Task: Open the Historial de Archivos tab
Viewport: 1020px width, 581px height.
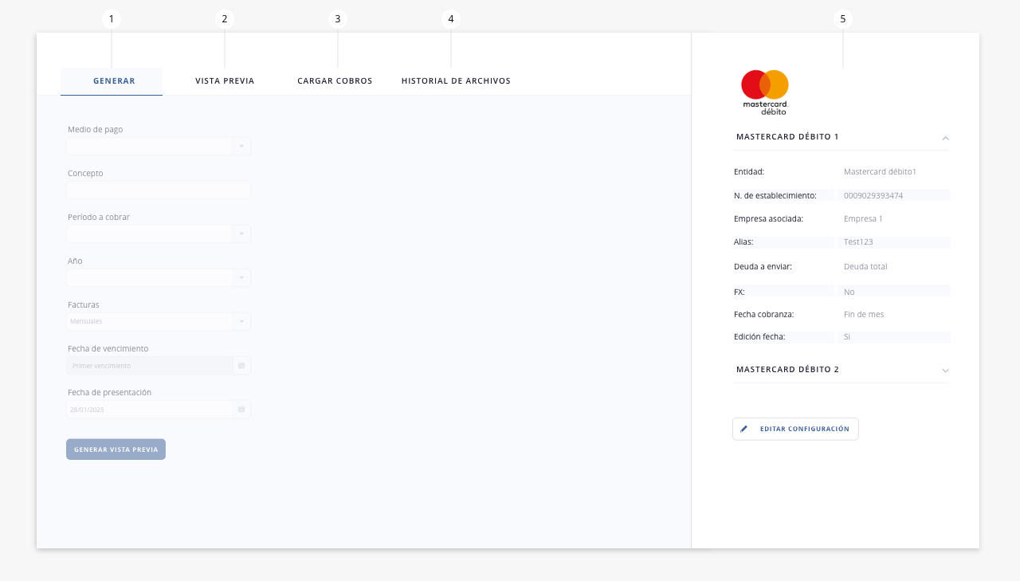Action: click(x=456, y=81)
